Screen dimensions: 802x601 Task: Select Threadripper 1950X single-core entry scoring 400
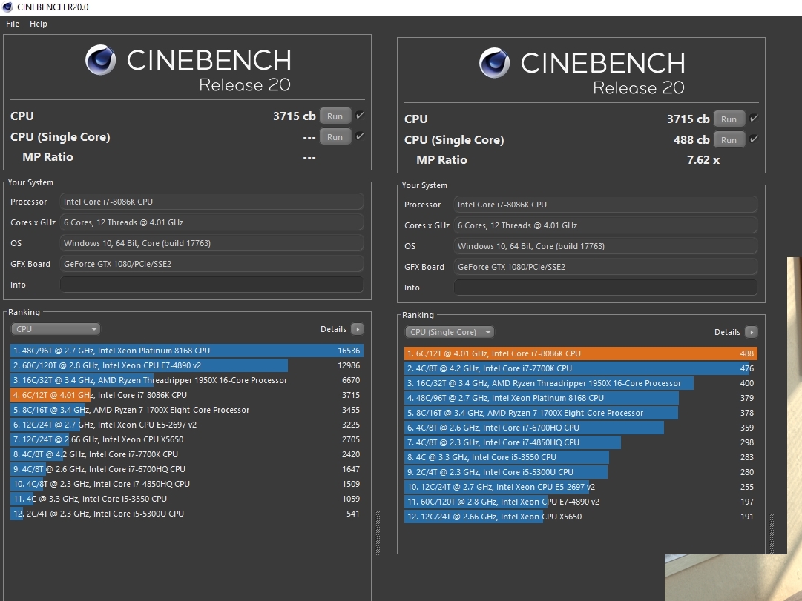click(580, 383)
